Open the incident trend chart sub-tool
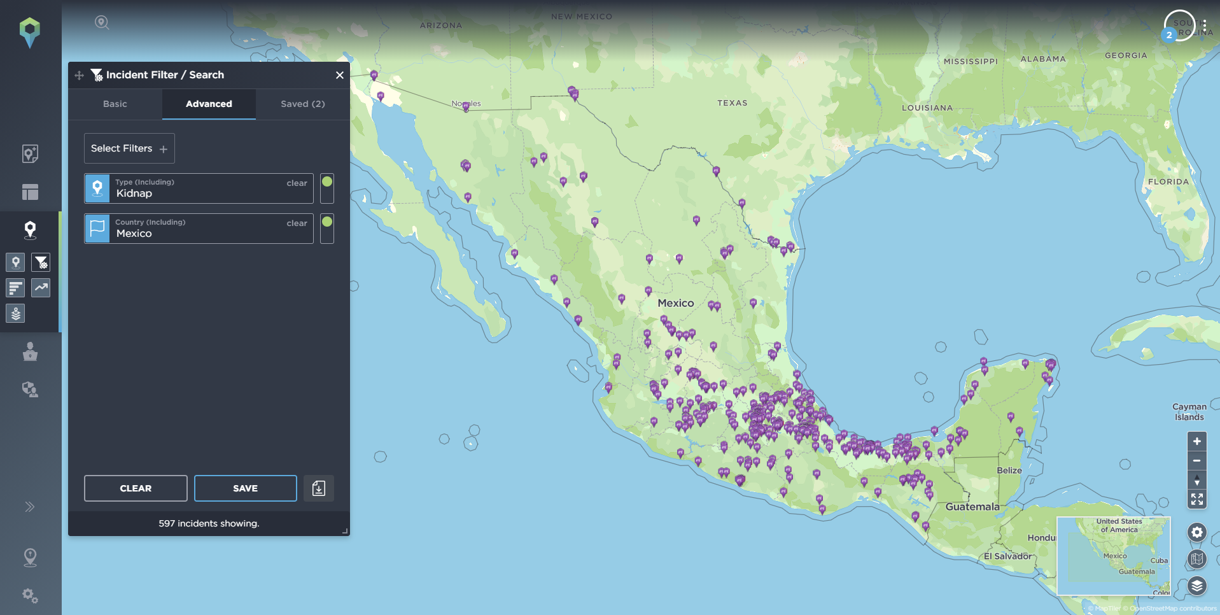The image size is (1220, 615). pos(41,288)
